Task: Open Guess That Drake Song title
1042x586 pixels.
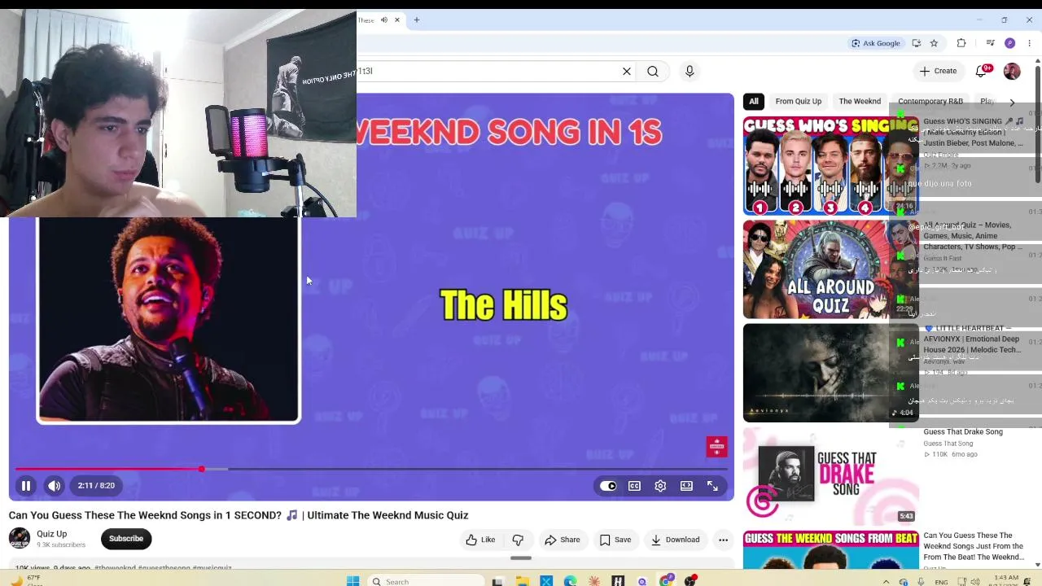Action: pos(963,432)
